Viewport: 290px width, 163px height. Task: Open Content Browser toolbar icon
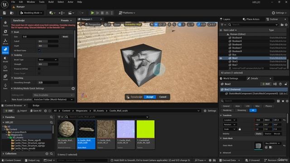pyautogui.click(x=12, y=13)
